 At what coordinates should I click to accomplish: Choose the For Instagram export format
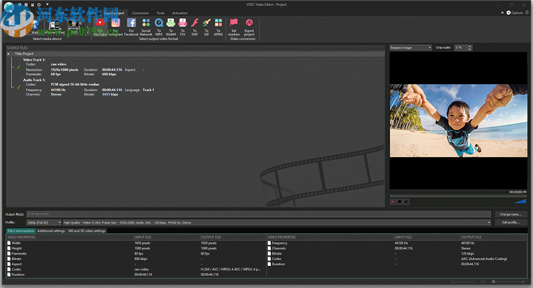115,27
